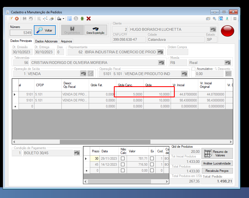
Task: Select the first item row arrow indicator
Action: (x=15, y=94)
